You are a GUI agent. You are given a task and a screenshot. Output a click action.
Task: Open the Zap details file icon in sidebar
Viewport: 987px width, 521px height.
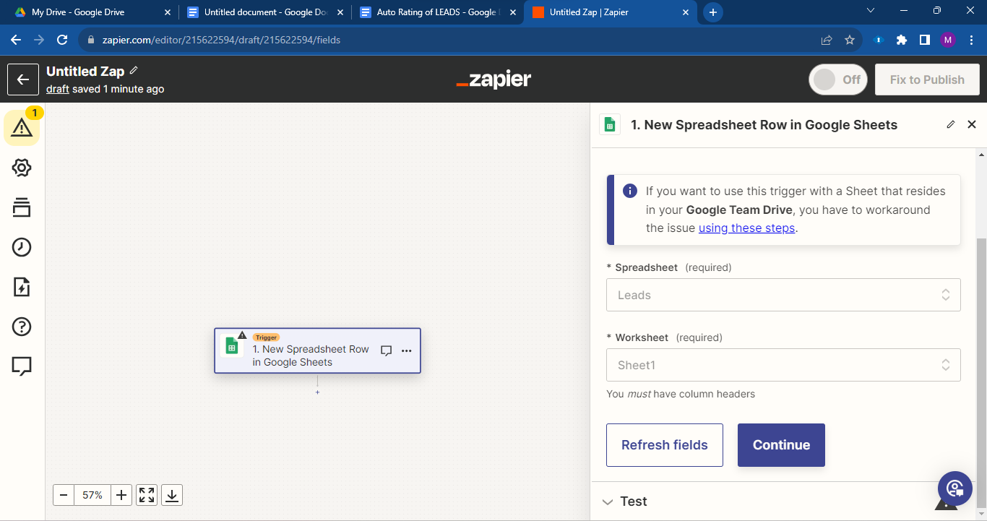click(22, 287)
